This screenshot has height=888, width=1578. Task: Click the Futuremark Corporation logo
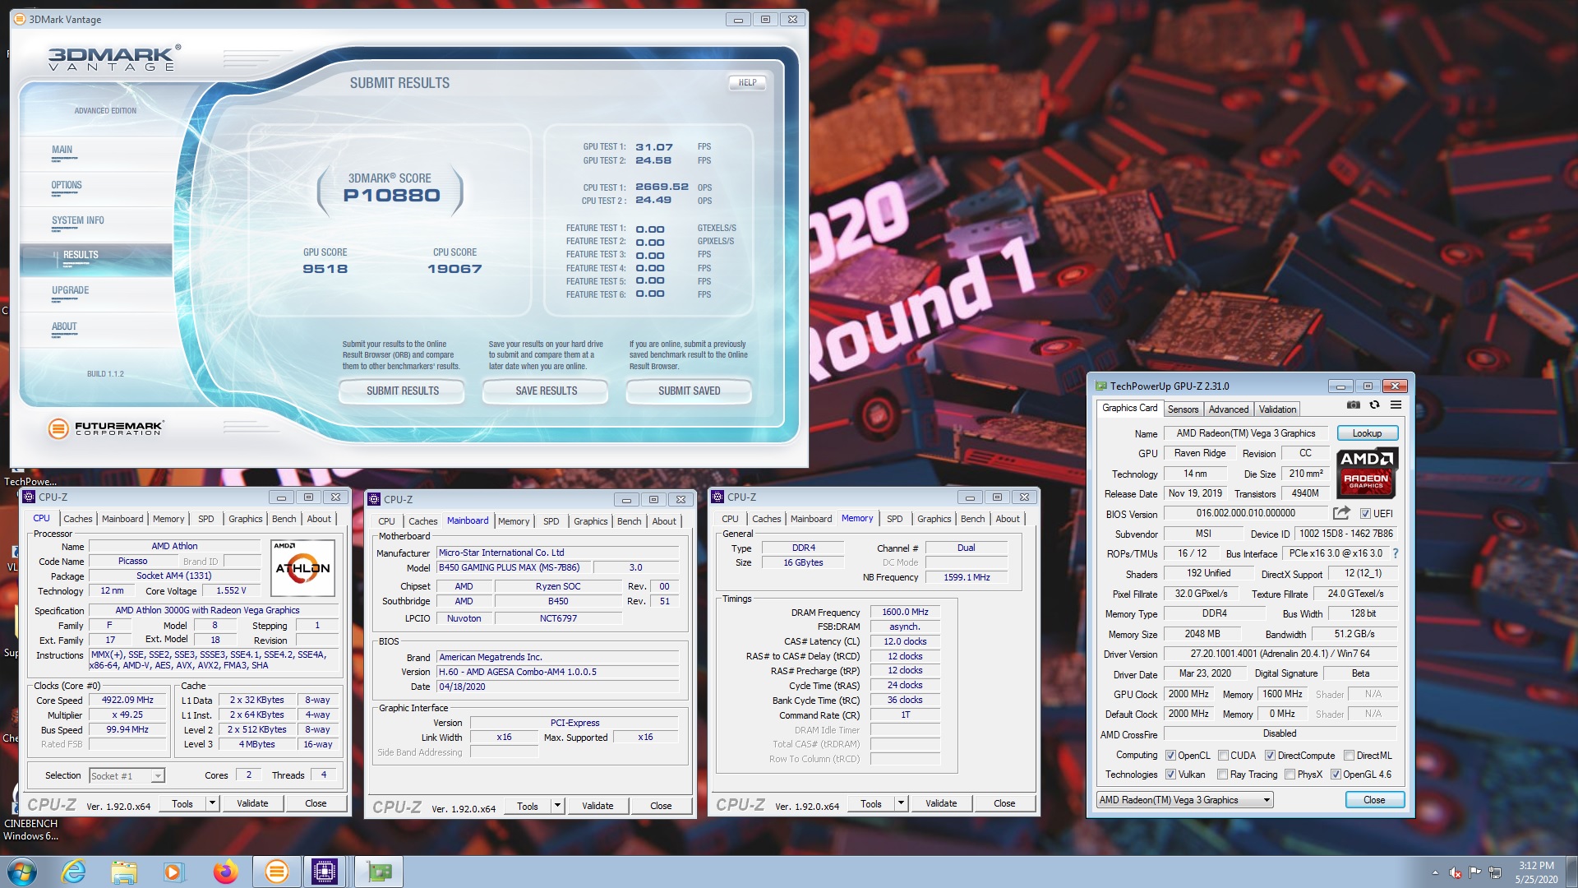point(105,428)
